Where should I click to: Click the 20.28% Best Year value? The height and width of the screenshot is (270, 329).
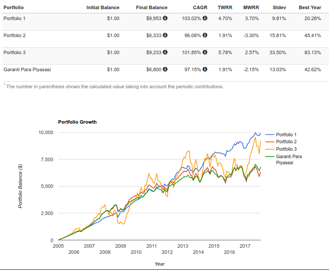[x=313, y=18]
